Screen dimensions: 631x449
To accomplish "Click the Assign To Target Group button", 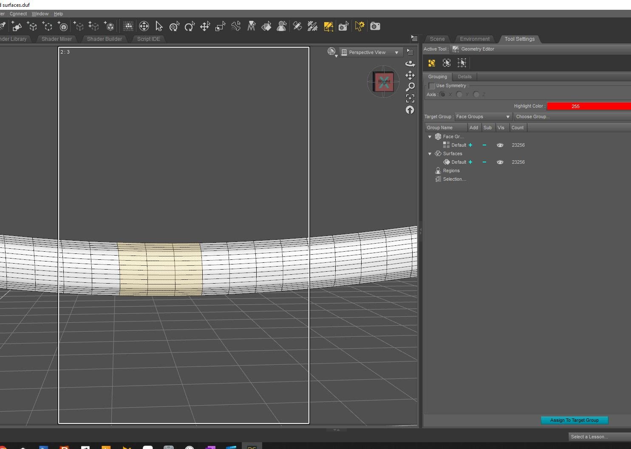I will tap(574, 420).
